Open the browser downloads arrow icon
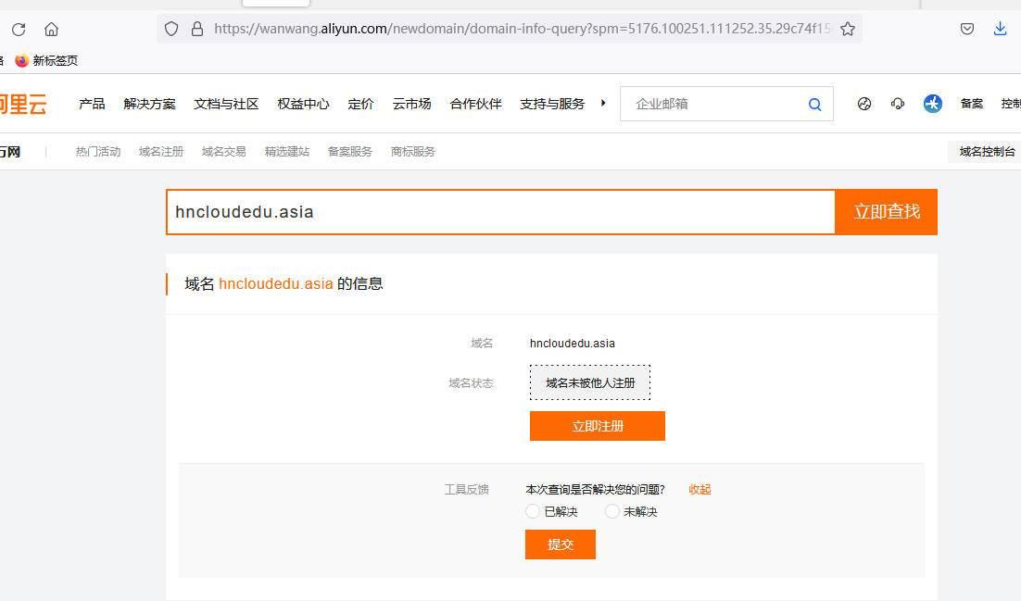 click(x=1001, y=29)
